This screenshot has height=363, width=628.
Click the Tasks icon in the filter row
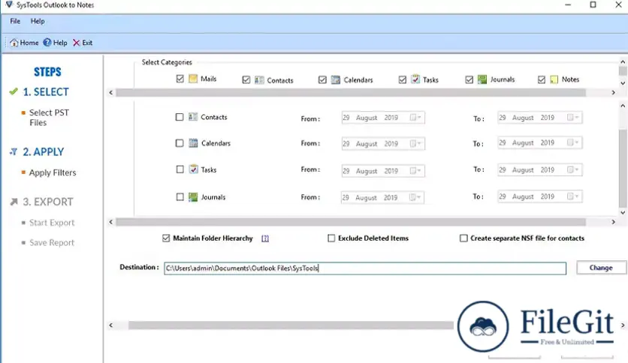point(194,169)
